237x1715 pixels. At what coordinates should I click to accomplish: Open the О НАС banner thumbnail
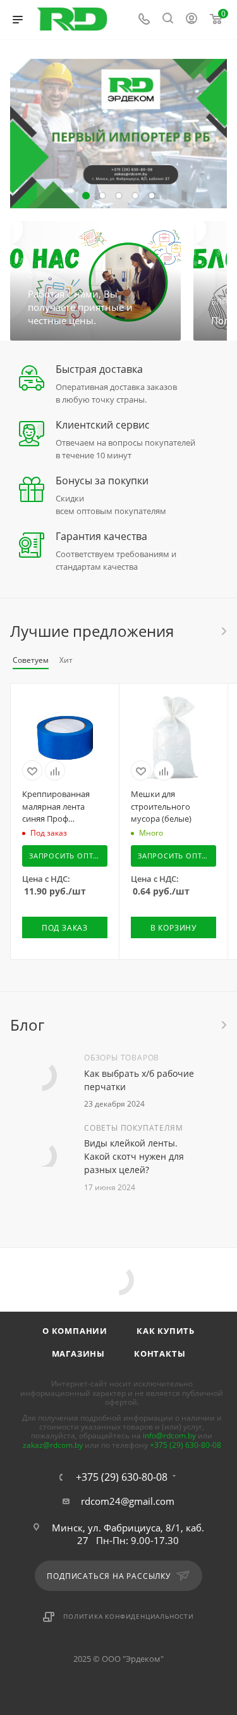click(95, 281)
